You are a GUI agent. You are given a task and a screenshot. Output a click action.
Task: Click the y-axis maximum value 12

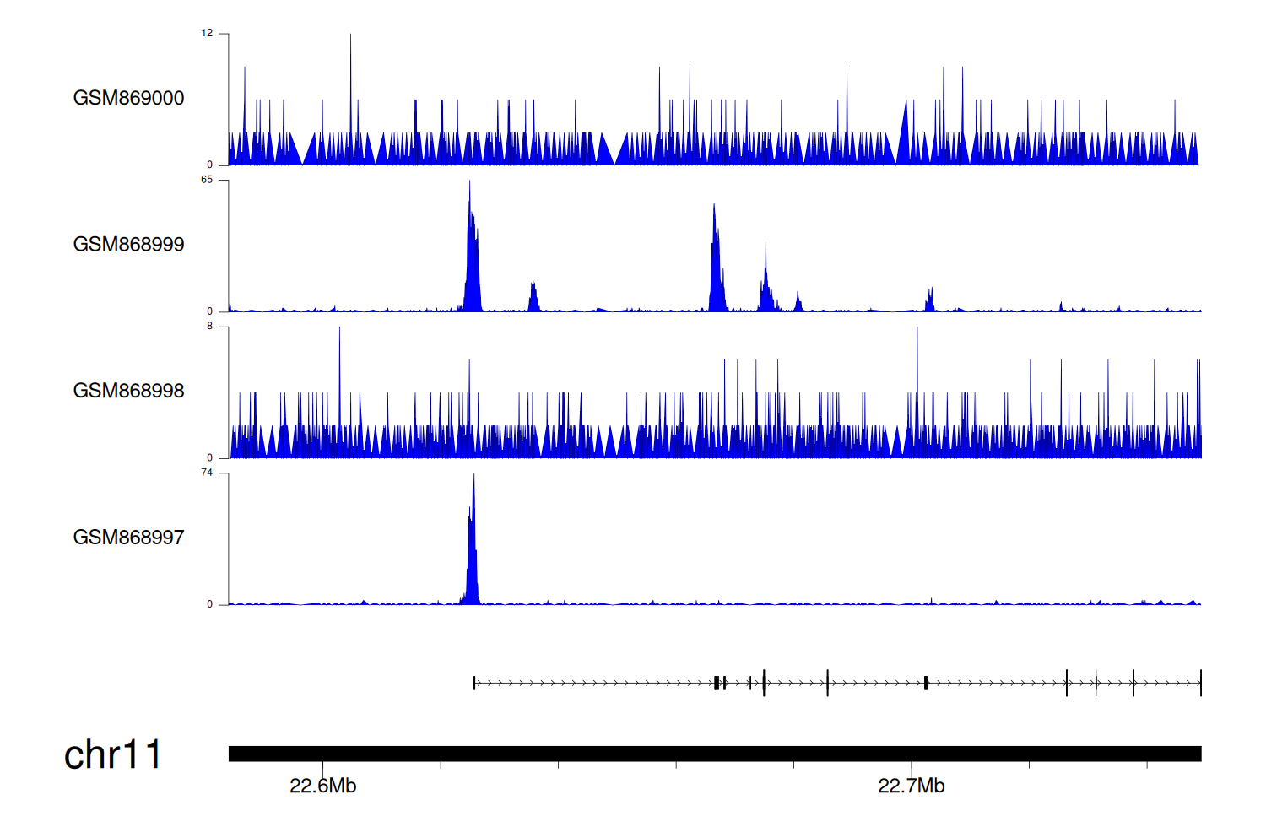207,34
